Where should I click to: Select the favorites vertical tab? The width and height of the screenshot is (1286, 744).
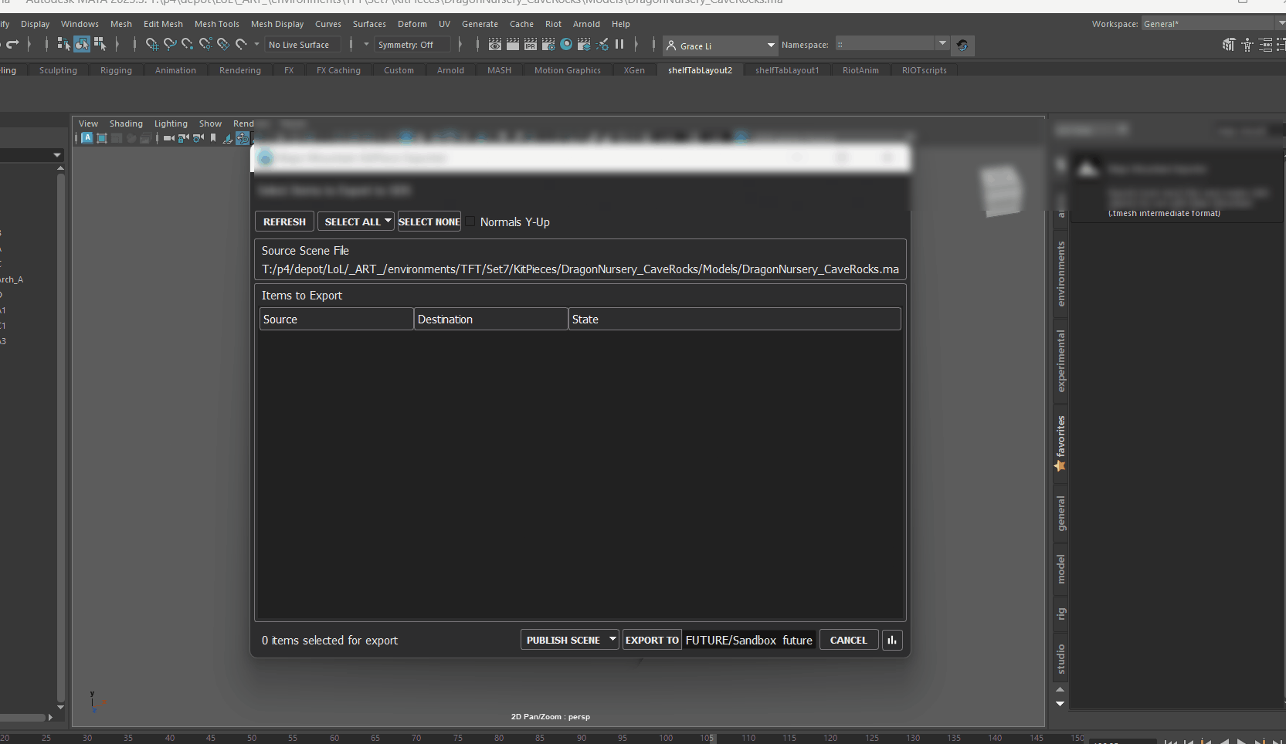[x=1060, y=444]
